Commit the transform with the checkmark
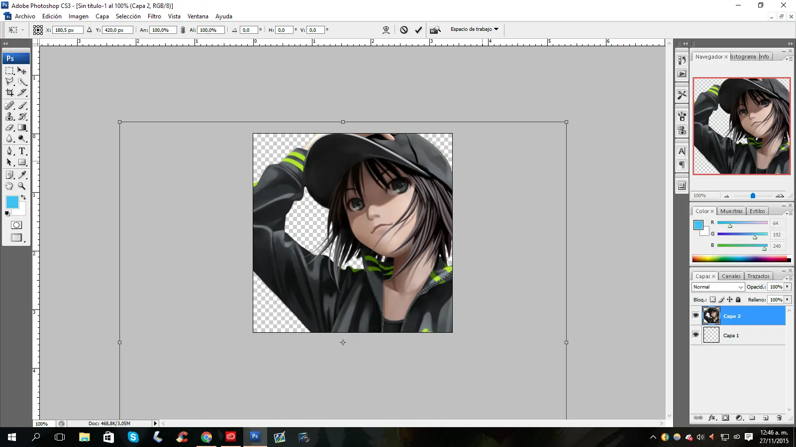The image size is (796, 447). (x=418, y=30)
